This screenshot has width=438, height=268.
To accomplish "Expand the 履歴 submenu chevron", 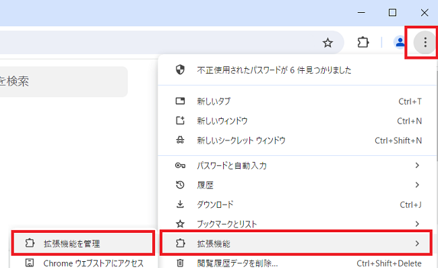I will [x=417, y=185].
